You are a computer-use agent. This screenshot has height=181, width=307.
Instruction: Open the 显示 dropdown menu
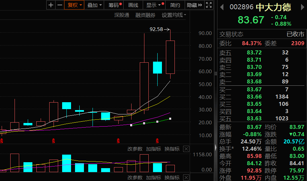[x=155, y=5]
